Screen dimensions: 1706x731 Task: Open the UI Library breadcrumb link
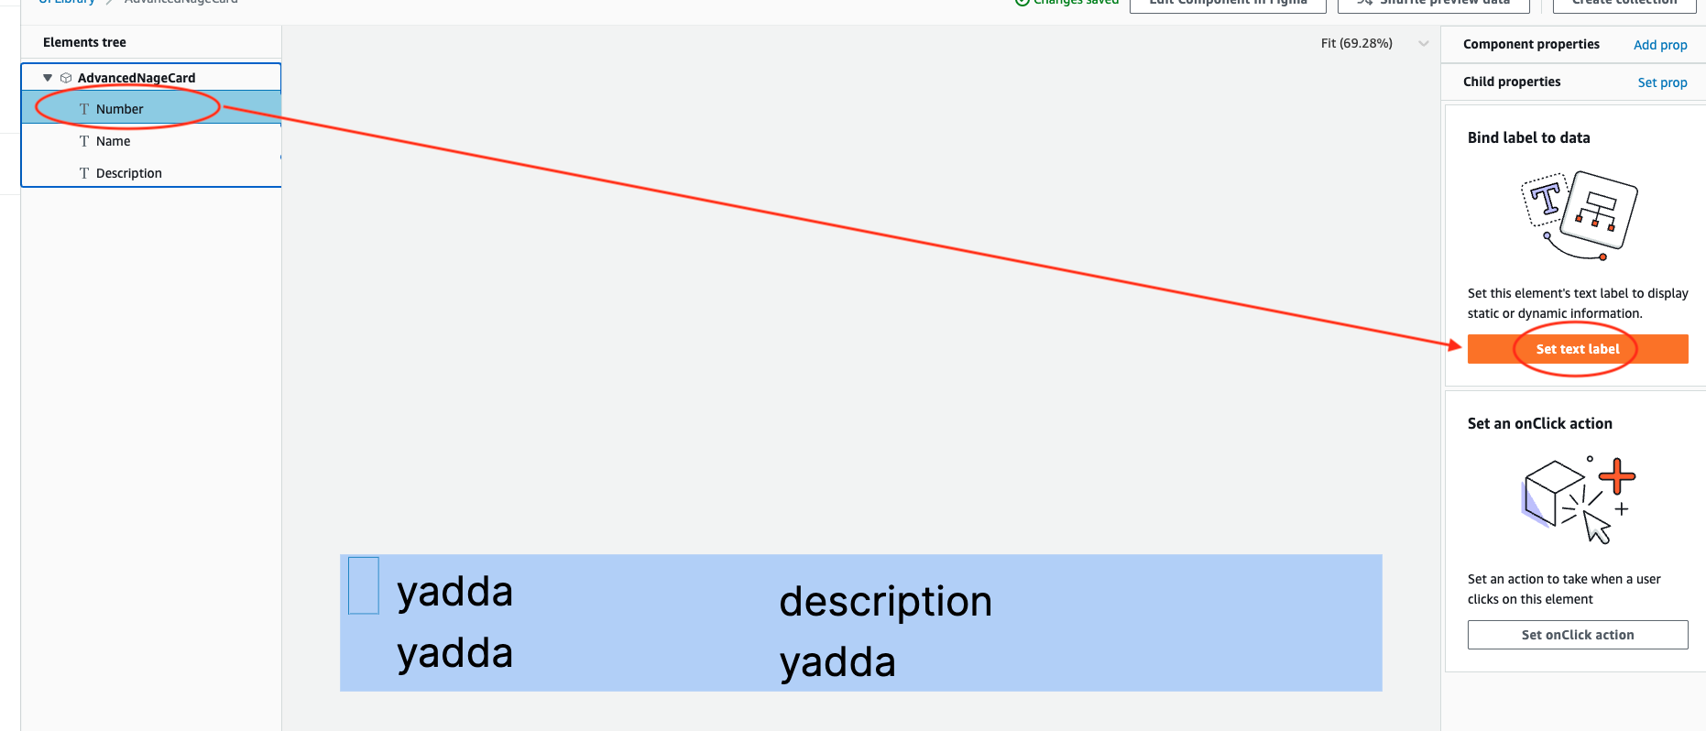tap(66, 2)
